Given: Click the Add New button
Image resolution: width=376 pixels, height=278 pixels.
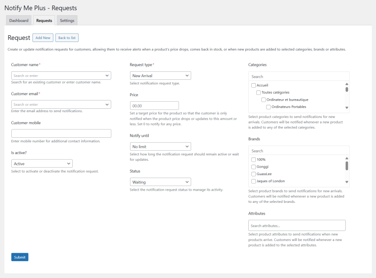Looking at the screenshot, I should [43, 38].
